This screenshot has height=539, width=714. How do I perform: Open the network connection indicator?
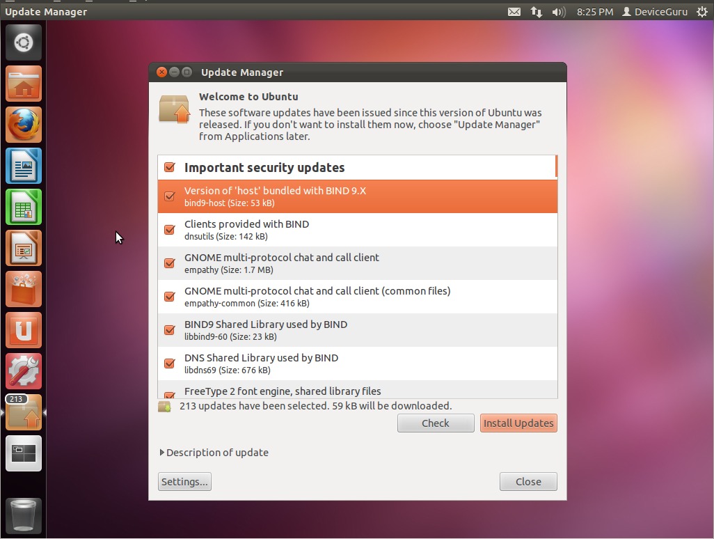click(x=537, y=12)
